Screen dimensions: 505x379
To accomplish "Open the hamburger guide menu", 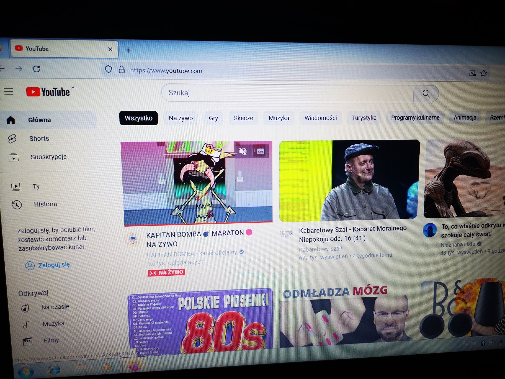I will (x=9, y=91).
